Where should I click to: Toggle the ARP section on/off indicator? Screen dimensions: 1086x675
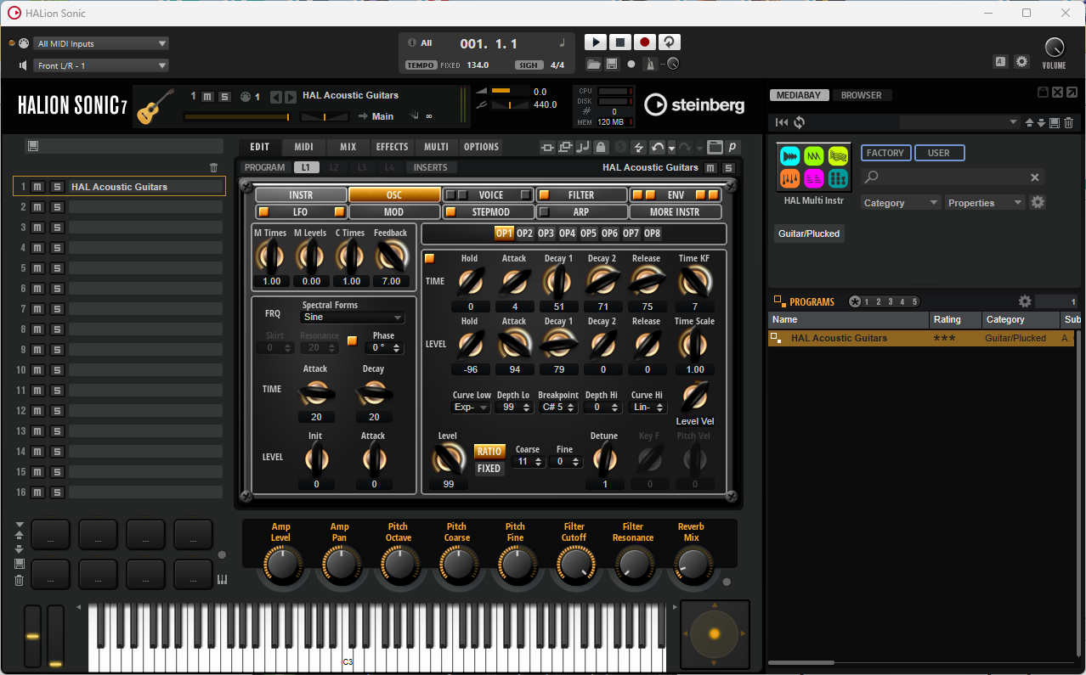[545, 212]
